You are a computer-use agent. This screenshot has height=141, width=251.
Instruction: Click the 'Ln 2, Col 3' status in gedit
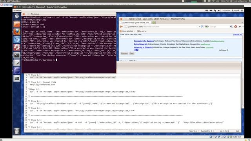click(x=224, y=131)
